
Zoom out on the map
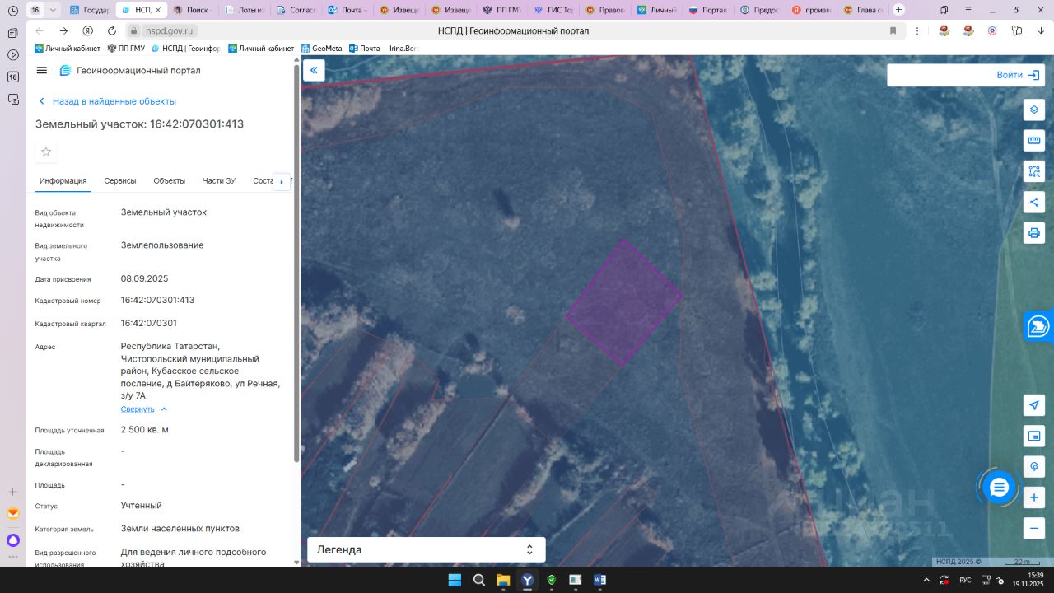click(x=1034, y=528)
